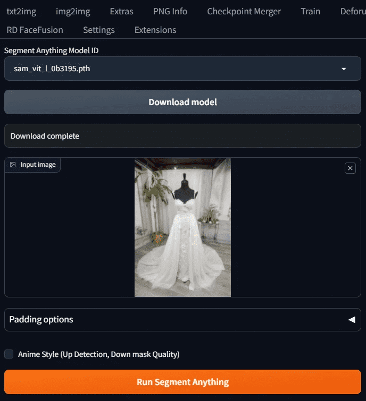Select the Checkpoint Merger tab
This screenshot has width=366, height=401.
pos(244,11)
